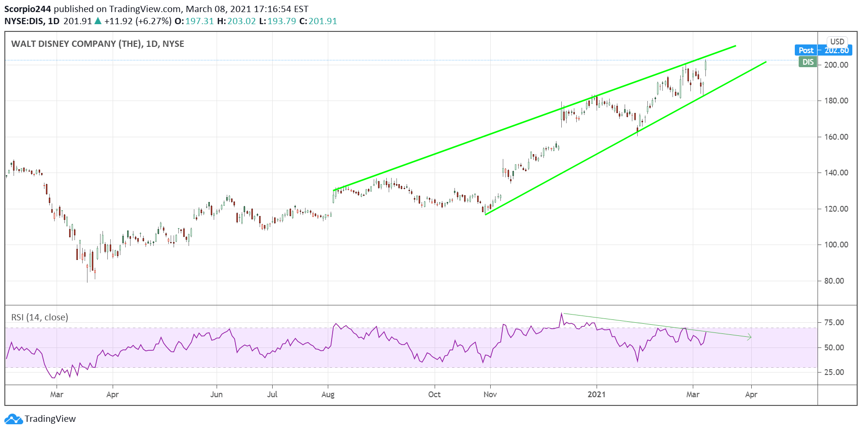Click the 160.00 price axis label

(836, 137)
